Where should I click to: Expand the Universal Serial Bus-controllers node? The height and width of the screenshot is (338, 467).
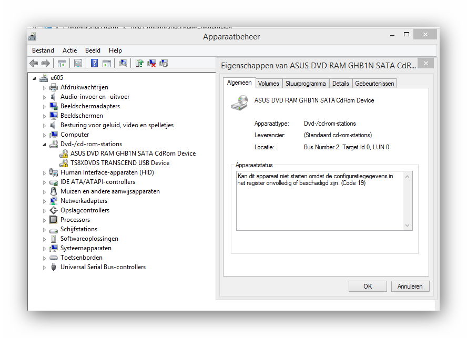click(44, 267)
